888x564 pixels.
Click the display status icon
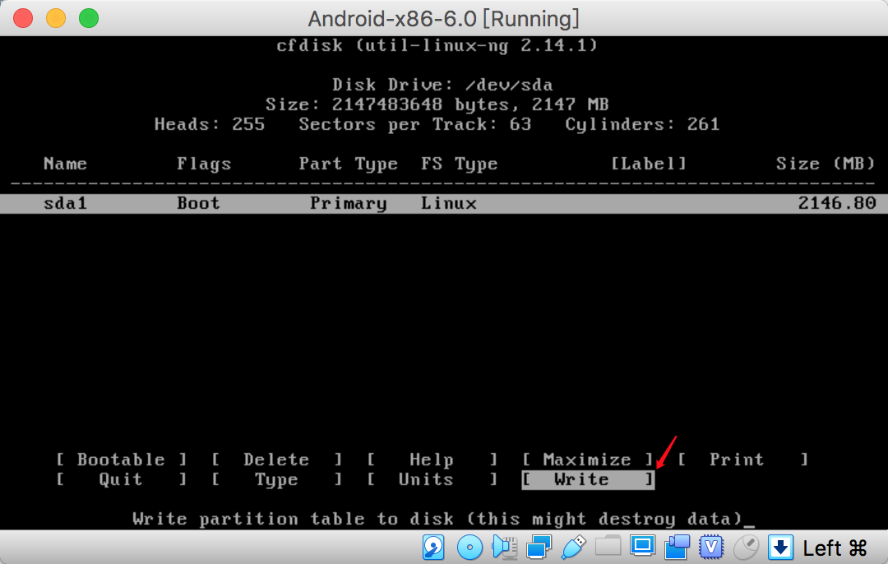point(642,545)
